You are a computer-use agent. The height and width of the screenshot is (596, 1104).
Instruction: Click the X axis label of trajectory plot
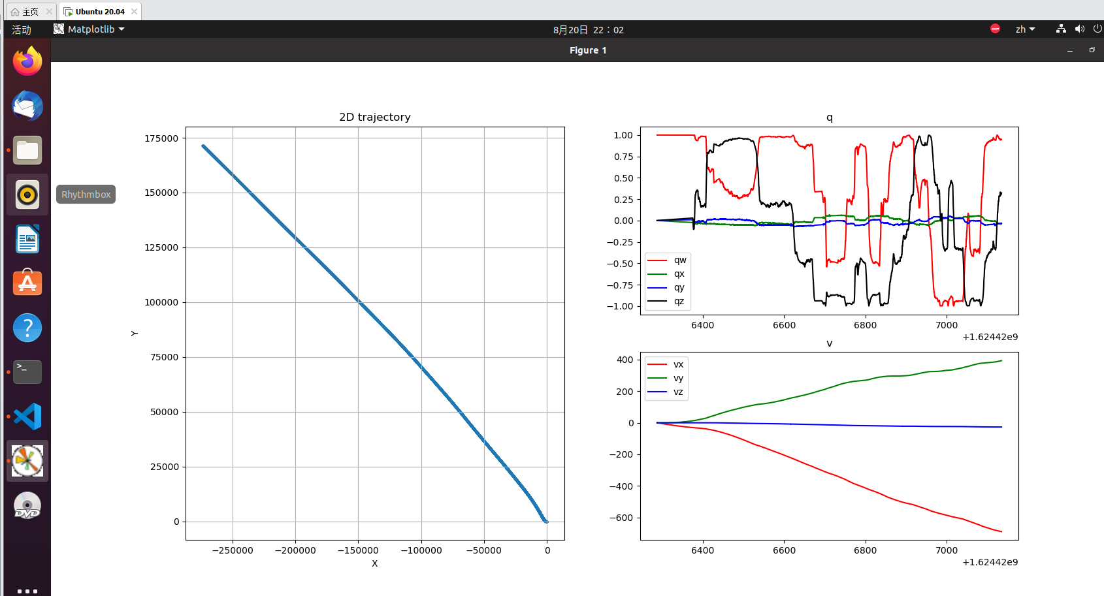[x=375, y=563]
